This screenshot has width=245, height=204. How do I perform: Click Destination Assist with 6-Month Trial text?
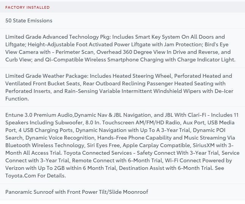tap(166, 168)
